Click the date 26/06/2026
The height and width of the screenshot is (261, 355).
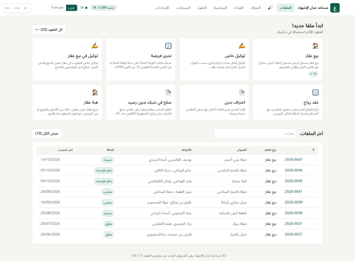pyautogui.click(x=50, y=234)
